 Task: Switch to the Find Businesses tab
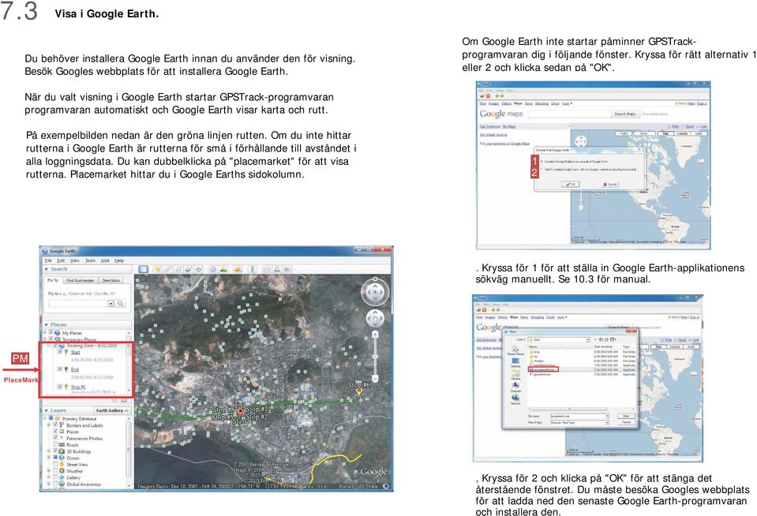(x=80, y=280)
